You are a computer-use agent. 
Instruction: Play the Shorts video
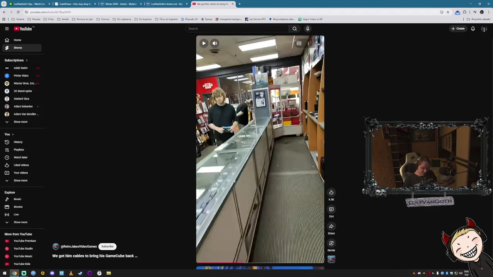[x=204, y=43]
